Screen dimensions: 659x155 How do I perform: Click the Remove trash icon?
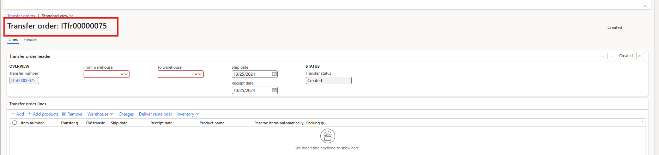pos(64,114)
